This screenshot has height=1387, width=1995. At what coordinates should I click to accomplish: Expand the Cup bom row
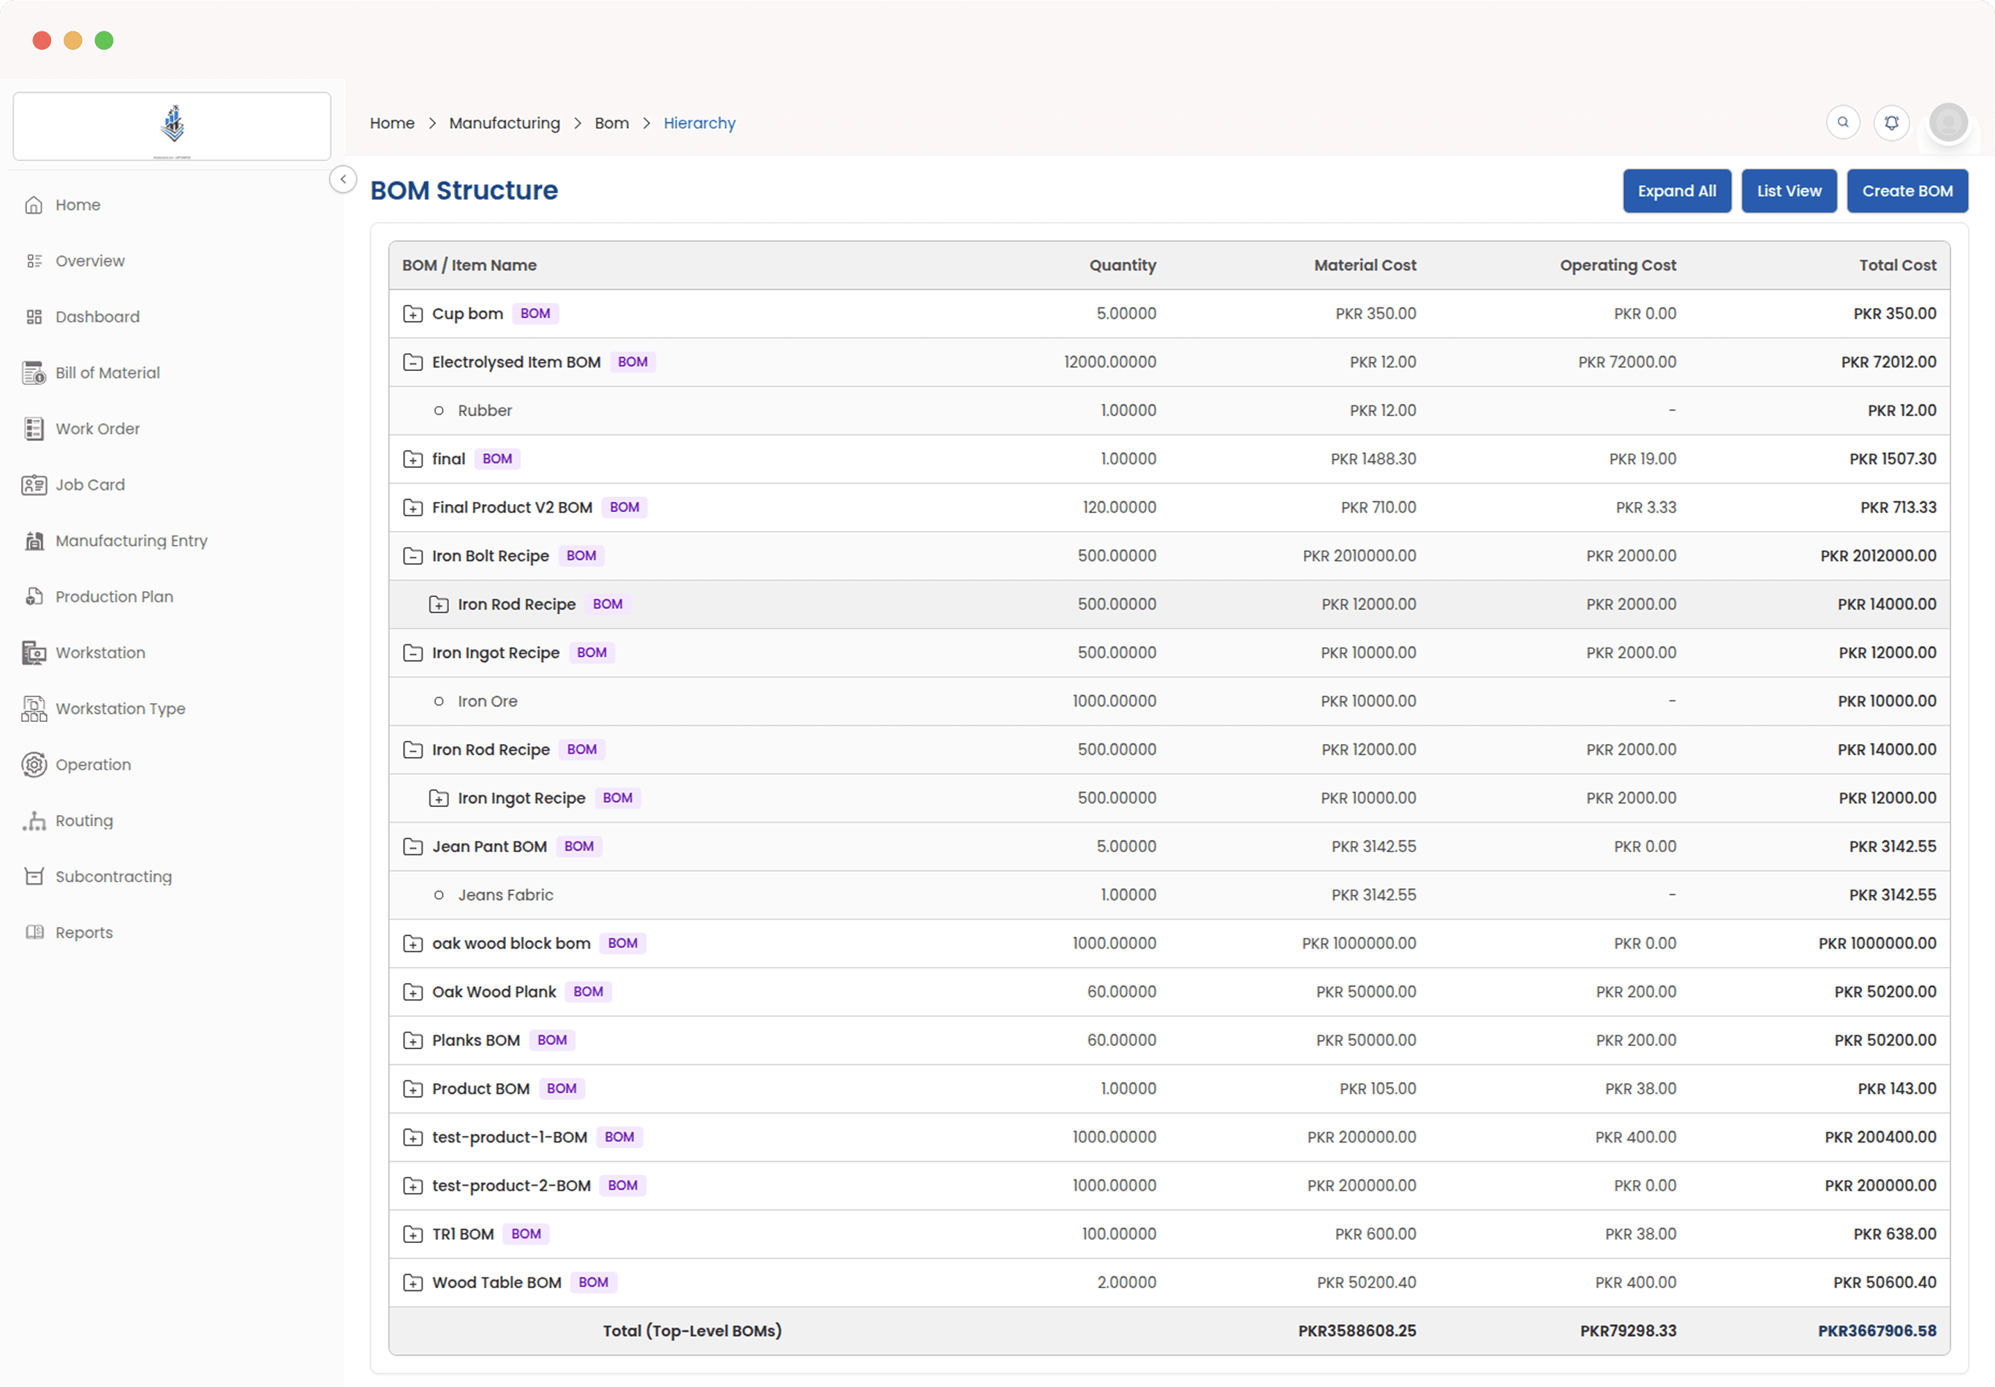[412, 314]
